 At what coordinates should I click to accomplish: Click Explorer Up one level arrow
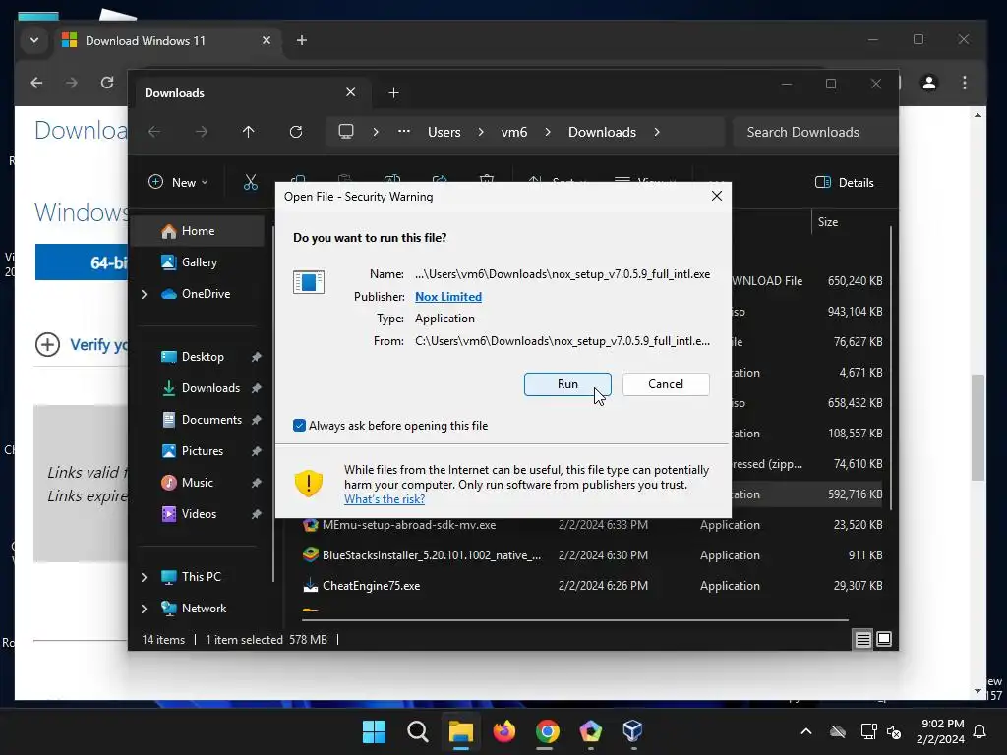[x=249, y=132]
